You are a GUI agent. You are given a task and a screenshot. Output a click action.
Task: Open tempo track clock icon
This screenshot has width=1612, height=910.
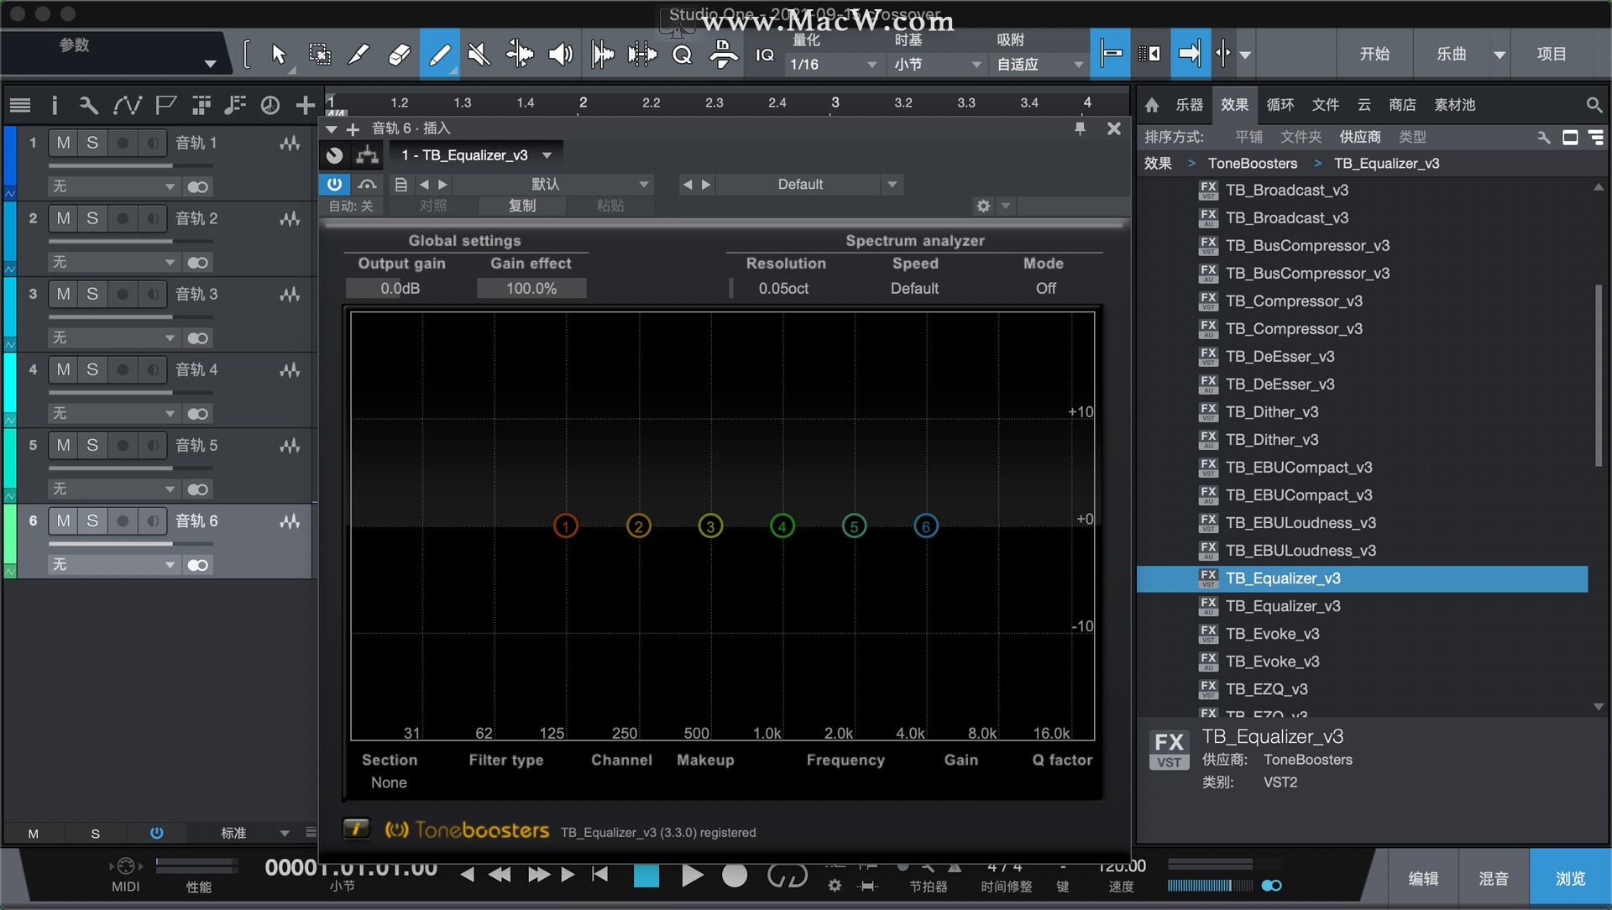coord(270,105)
